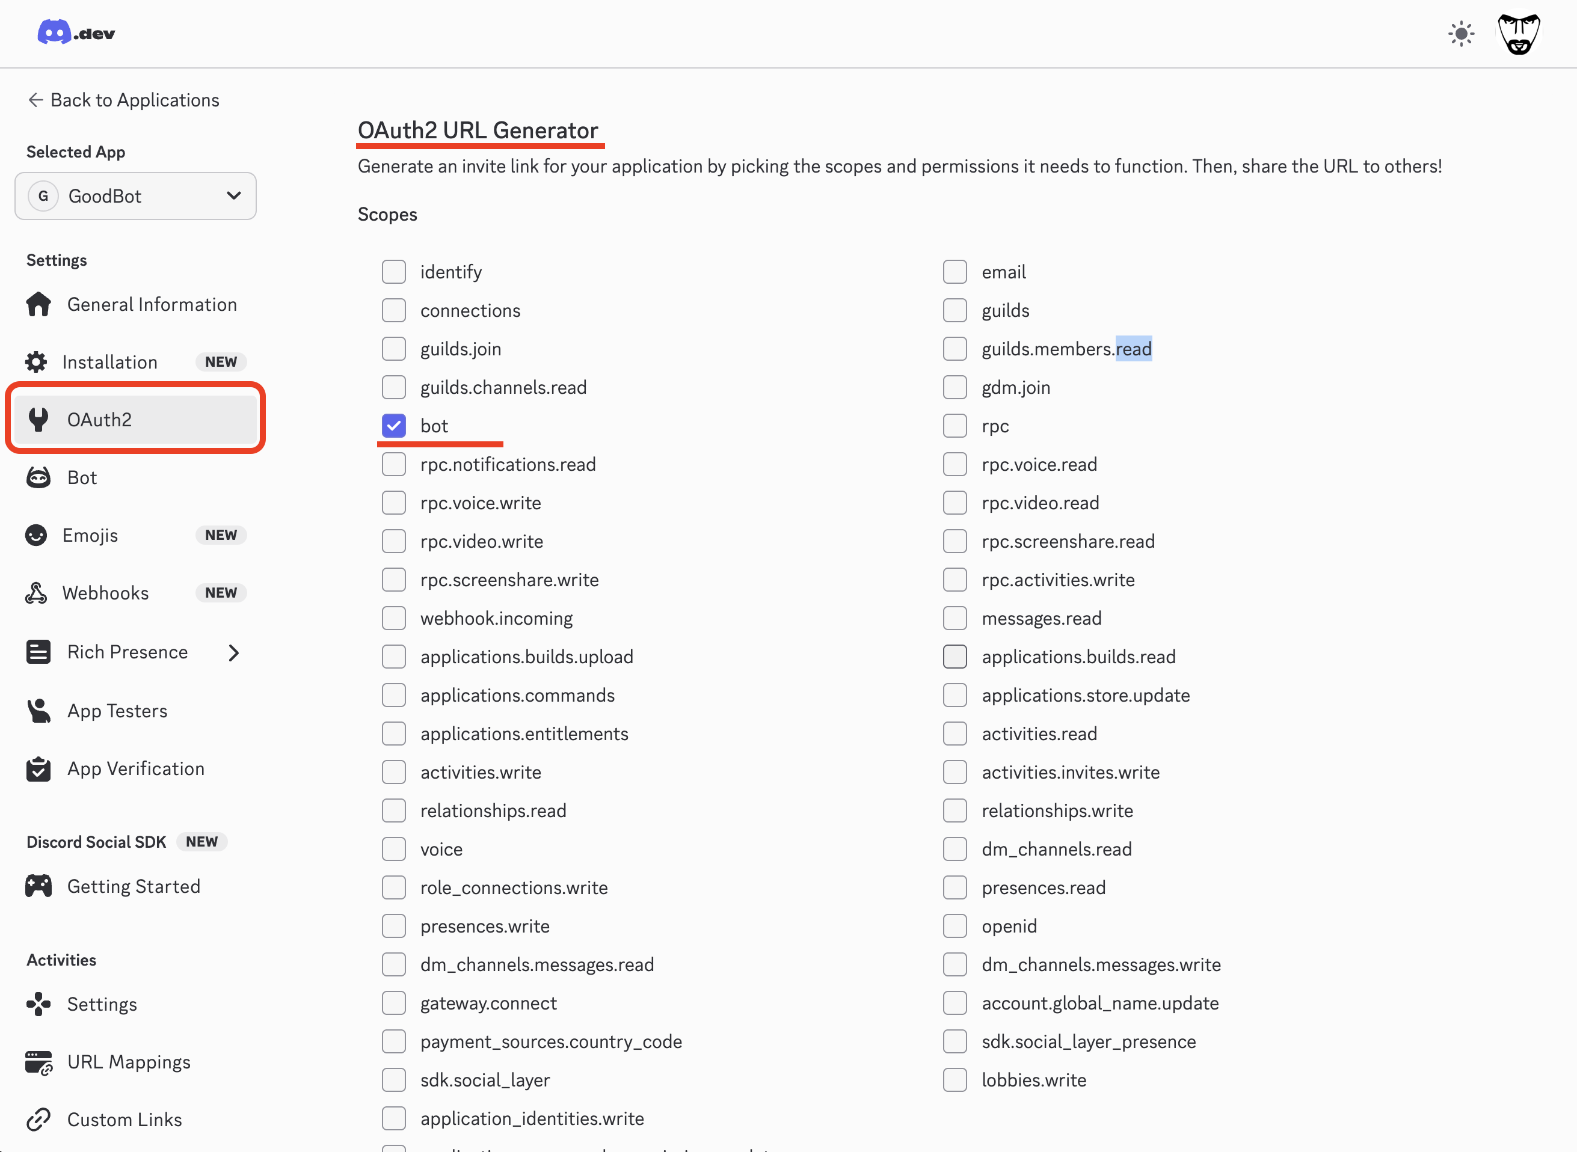Enable the identify scope

[394, 271]
